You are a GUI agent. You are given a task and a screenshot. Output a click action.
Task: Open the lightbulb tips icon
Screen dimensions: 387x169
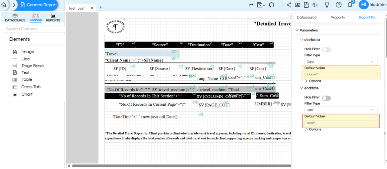(327, 5)
